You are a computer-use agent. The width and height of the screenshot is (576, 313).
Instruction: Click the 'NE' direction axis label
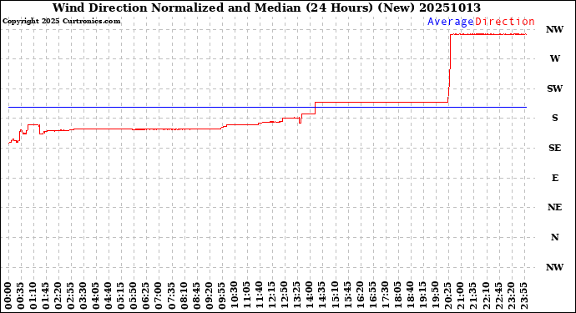click(554, 207)
